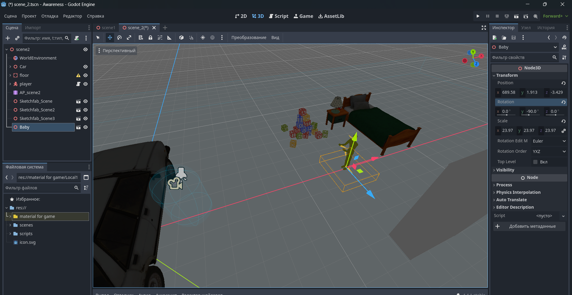Image resolution: width=572 pixels, height=295 pixels.
Task: Run the project with the Play button
Action: click(478, 16)
